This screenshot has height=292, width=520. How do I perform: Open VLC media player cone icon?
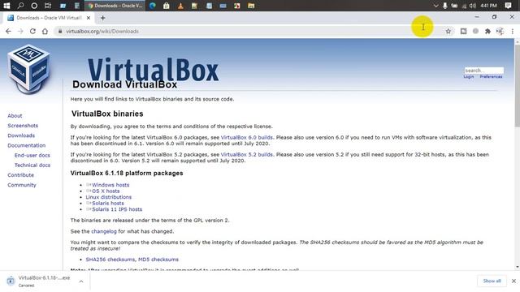pyautogui.click(x=180, y=6)
